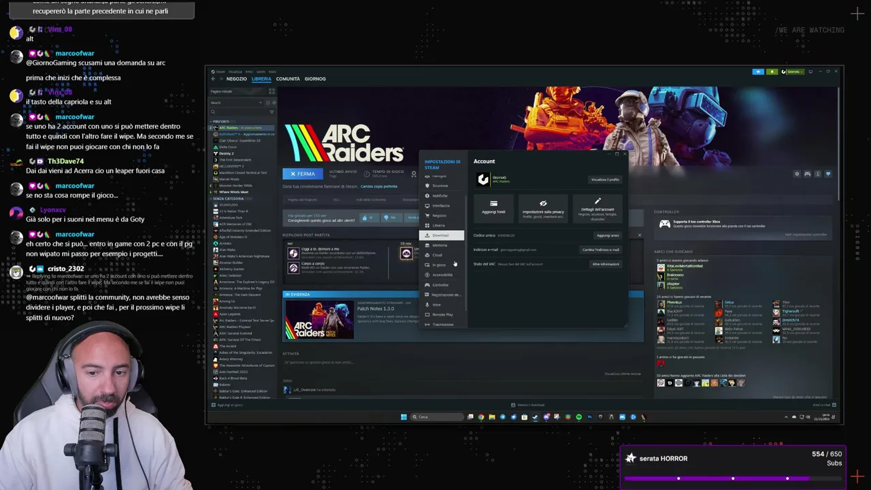This screenshot has height=490, width=871.
Task: Open the game settings gear icon
Action: [x=797, y=174]
